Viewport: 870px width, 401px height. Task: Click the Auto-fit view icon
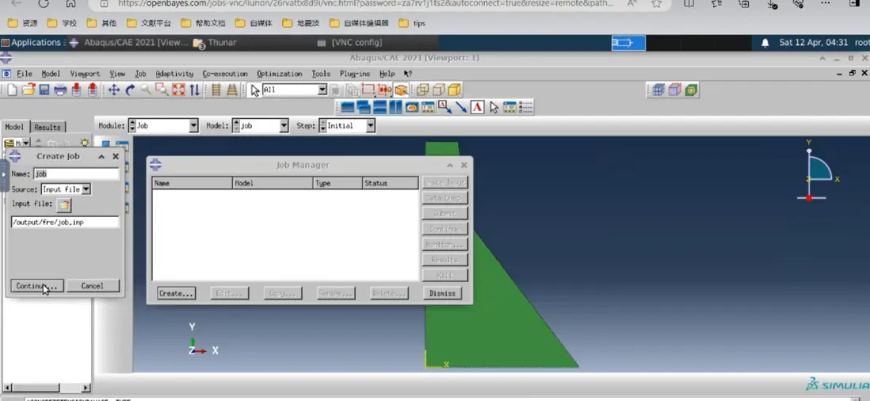tap(178, 90)
